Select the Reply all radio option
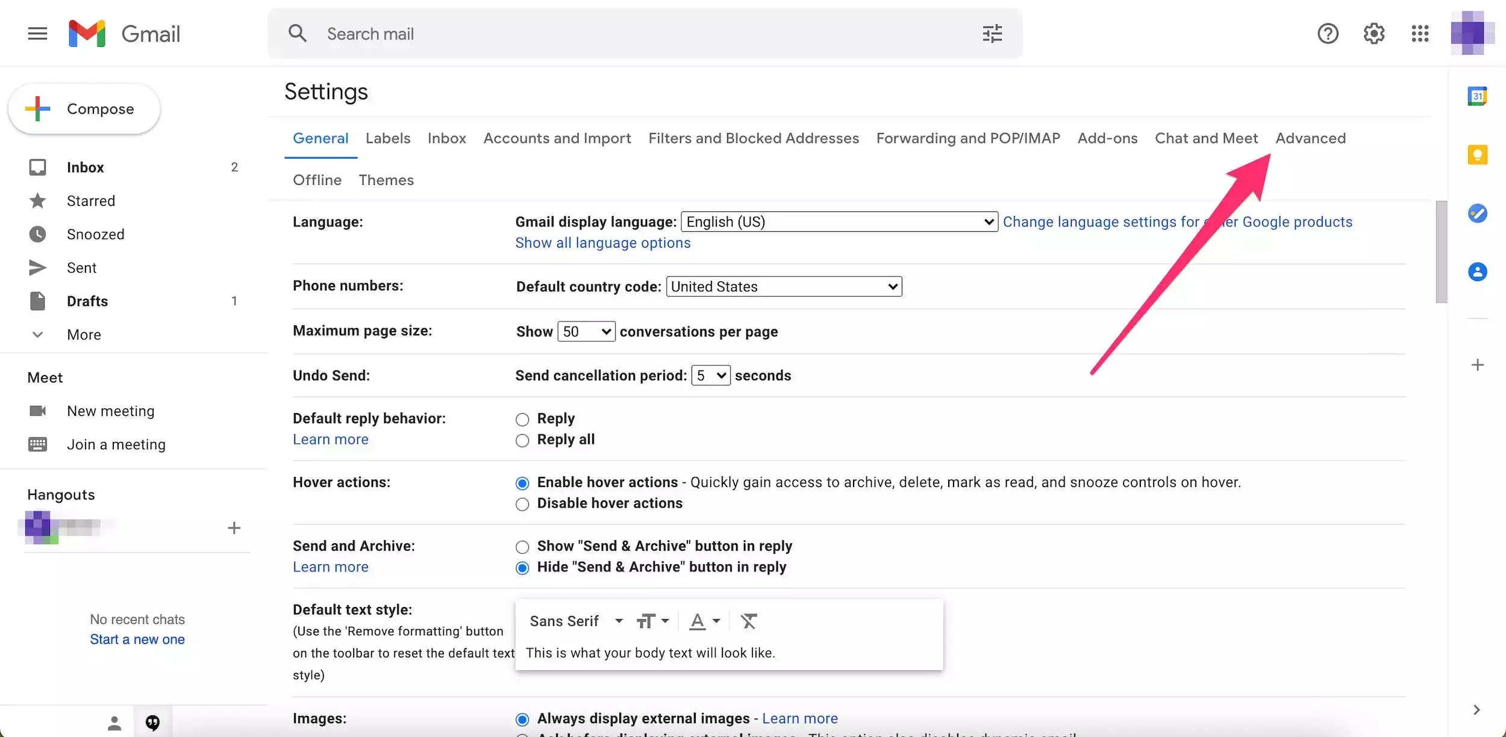This screenshot has height=737, width=1506. (522, 440)
